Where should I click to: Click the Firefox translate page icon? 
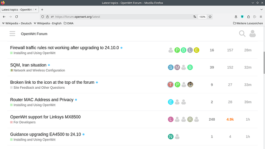(x=195, y=17)
